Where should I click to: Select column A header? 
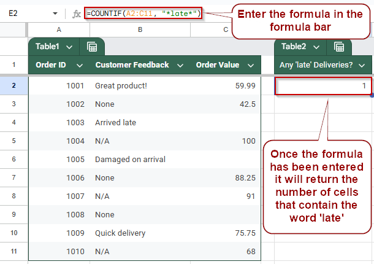click(x=59, y=29)
